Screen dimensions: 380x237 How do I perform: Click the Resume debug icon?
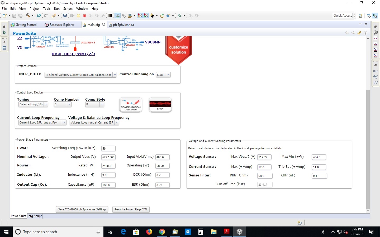coord(72,16)
